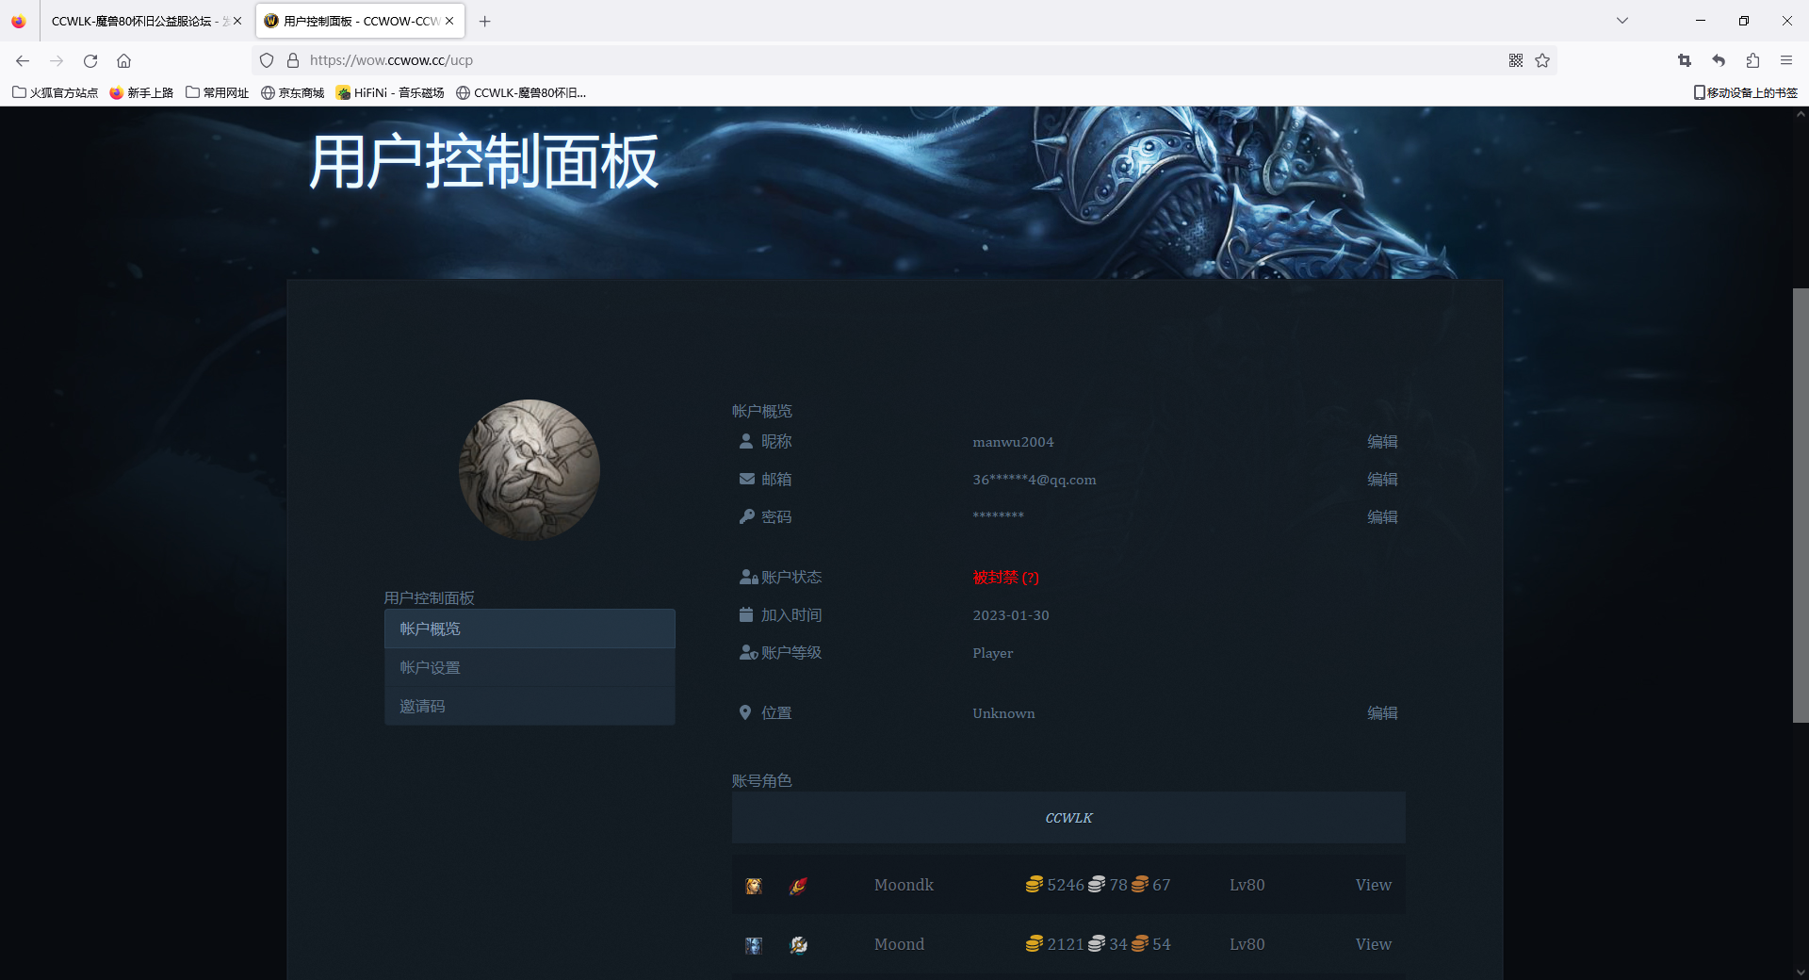
Task: Click 编辑 next to the nickname
Action: coord(1382,442)
